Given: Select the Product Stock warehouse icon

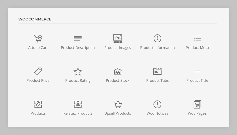Looking at the screenshot, I should pos(117,72).
